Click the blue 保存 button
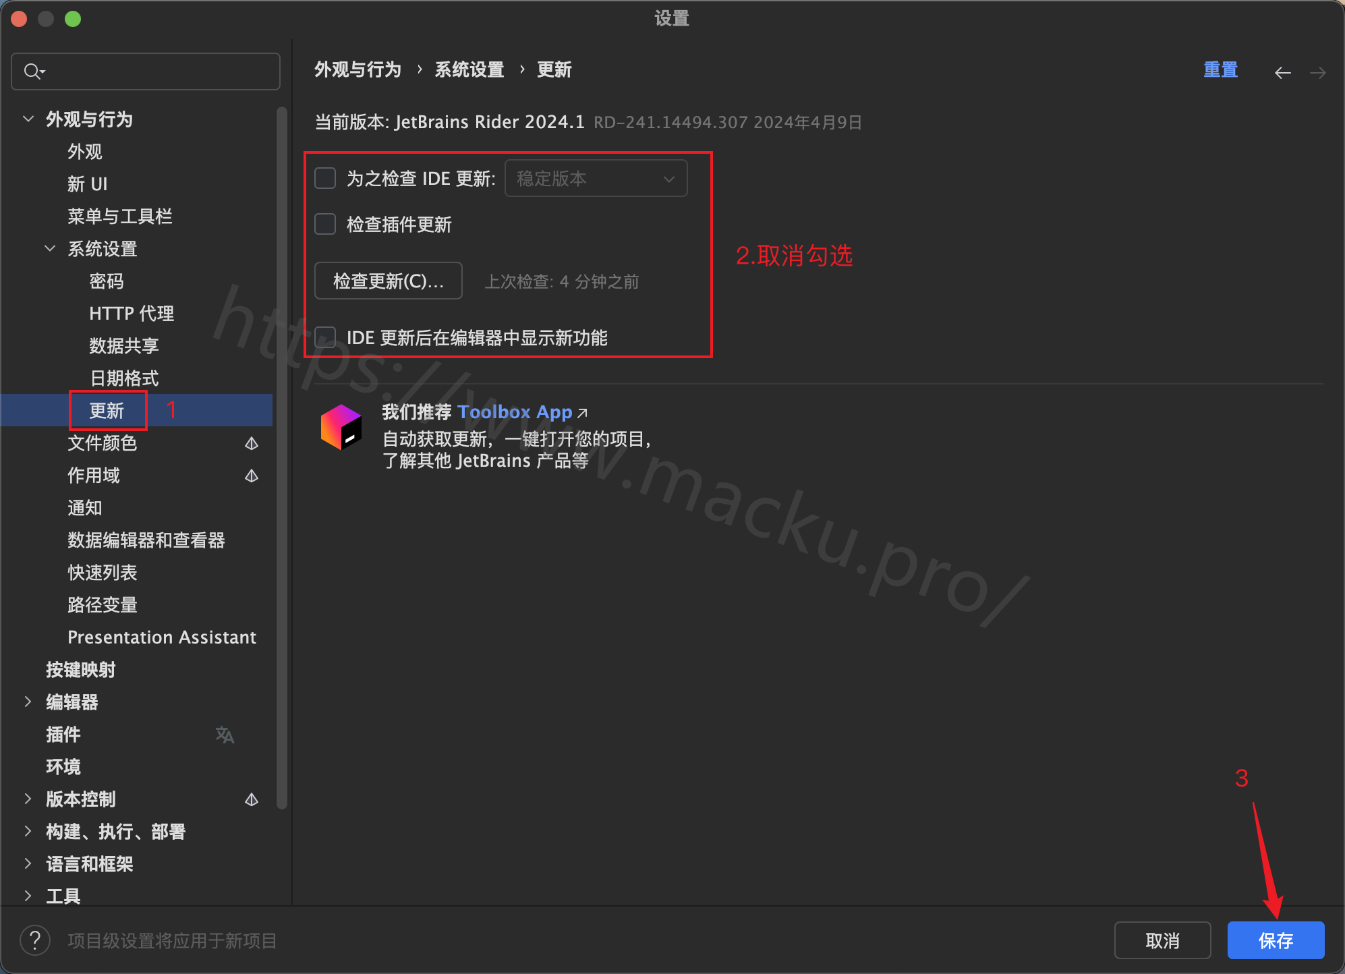 point(1276,940)
